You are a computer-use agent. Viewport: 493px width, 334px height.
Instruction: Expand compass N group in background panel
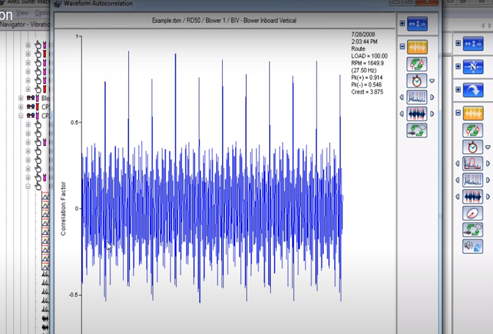click(x=458, y=67)
